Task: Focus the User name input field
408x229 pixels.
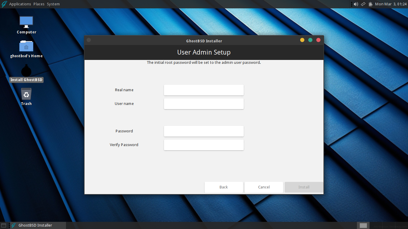Action: pos(204,104)
